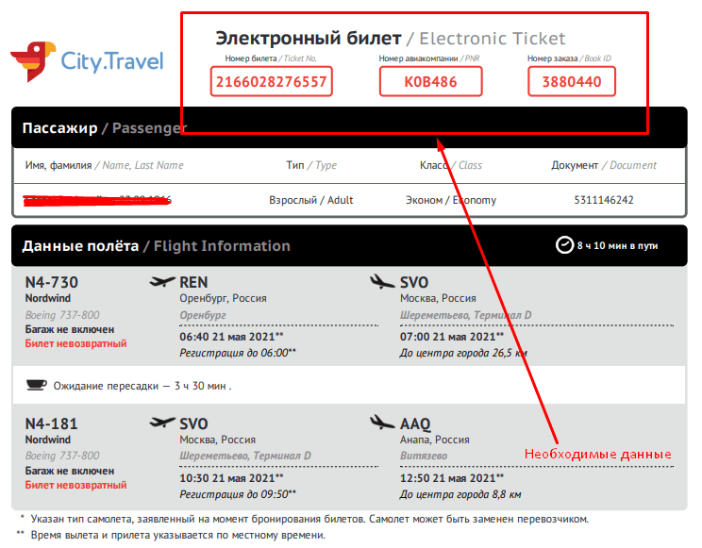Click landing plane icon beside AAQ

(x=382, y=423)
